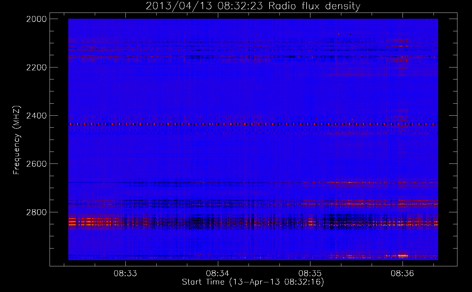Screen dimensions: 472x292
Task: Click the dotted interference line near 2440 MHz
Action: [253, 124]
